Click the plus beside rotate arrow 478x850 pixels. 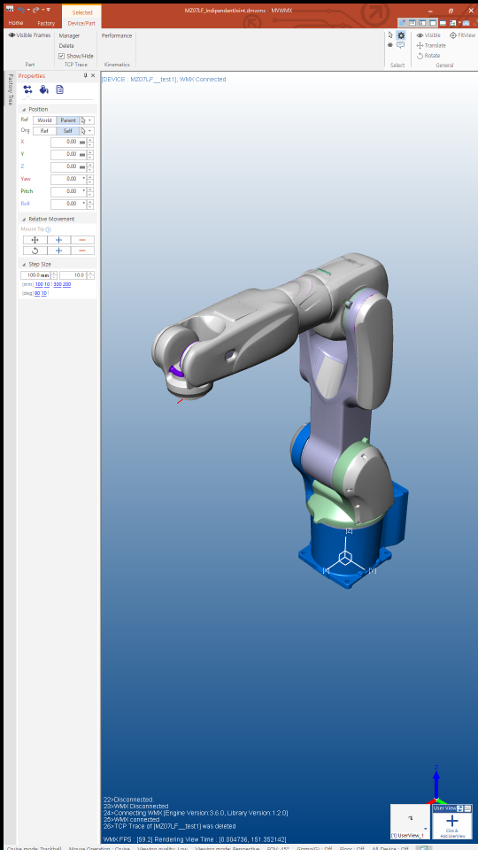click(x=59, y=251)
